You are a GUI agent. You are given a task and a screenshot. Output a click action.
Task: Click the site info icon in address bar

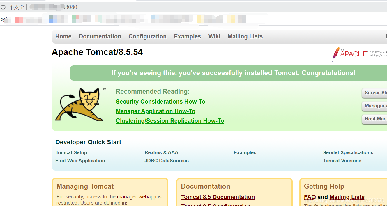coord(3,7)
